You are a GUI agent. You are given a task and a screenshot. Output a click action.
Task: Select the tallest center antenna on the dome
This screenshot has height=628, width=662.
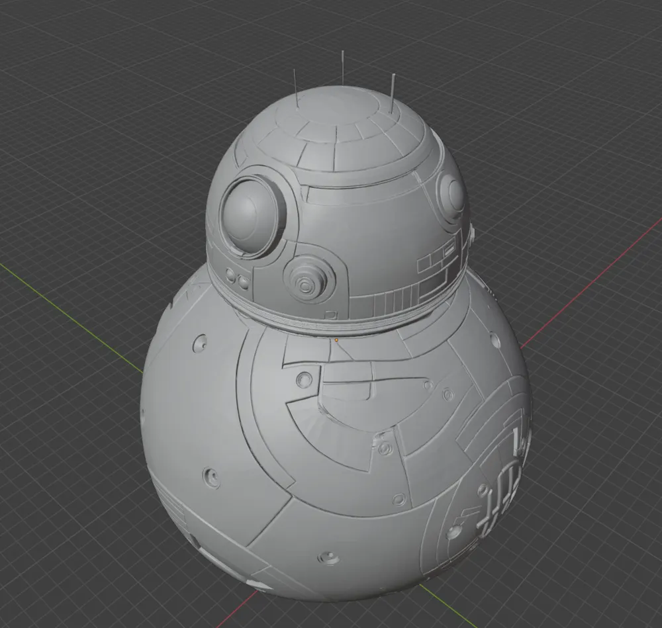[342, 68]
